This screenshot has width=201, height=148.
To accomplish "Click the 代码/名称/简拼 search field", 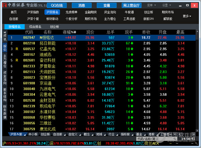I will click(157, 139).
